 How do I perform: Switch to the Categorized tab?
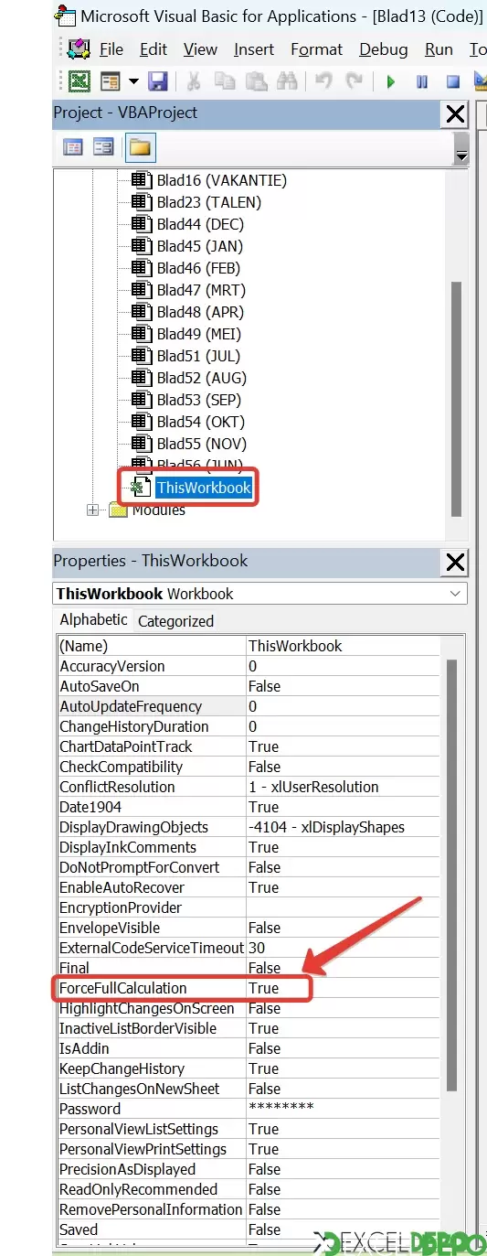click(x=175, y=621)
